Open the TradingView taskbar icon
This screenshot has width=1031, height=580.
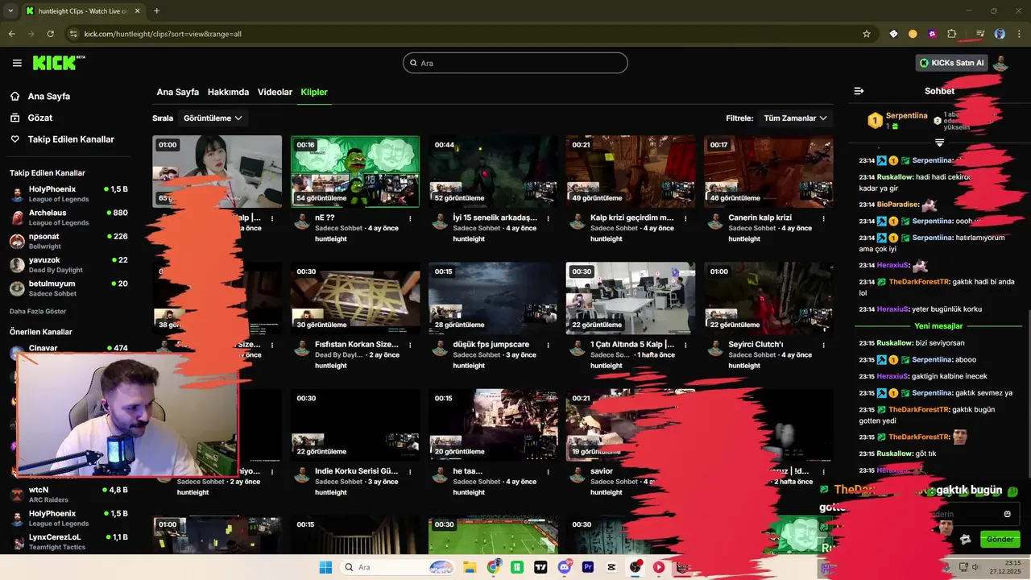pyautogui.click(x=540, y=567)
